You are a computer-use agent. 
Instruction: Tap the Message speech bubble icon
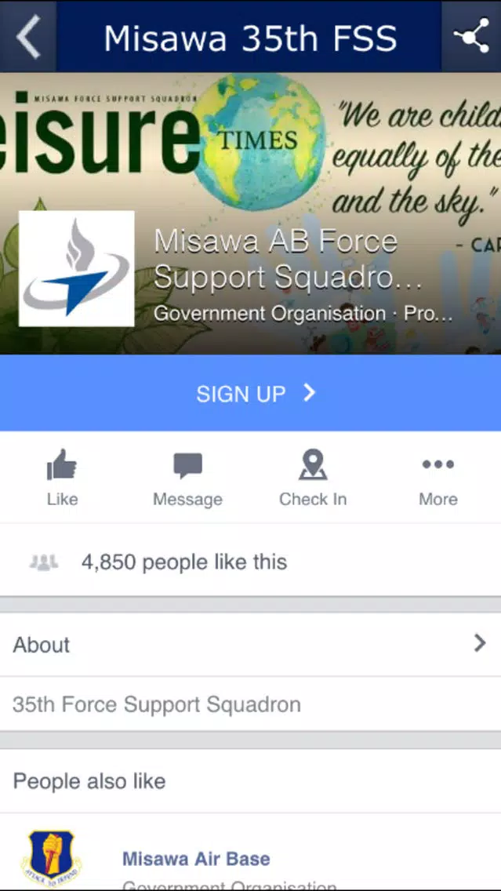(187, 465)
